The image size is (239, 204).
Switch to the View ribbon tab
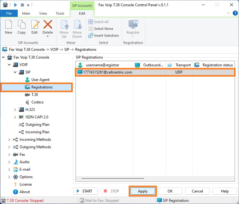(43, 13)
